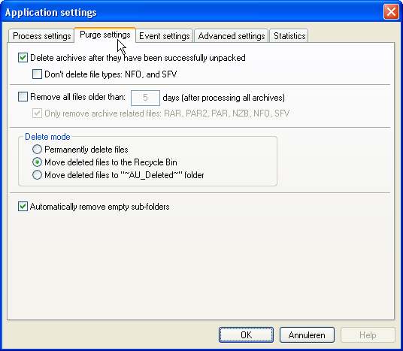Select Move deleted files to Recycle Bin
This screenshot has height=351, width=403.
pyautogui.click(x=37, y=162)
